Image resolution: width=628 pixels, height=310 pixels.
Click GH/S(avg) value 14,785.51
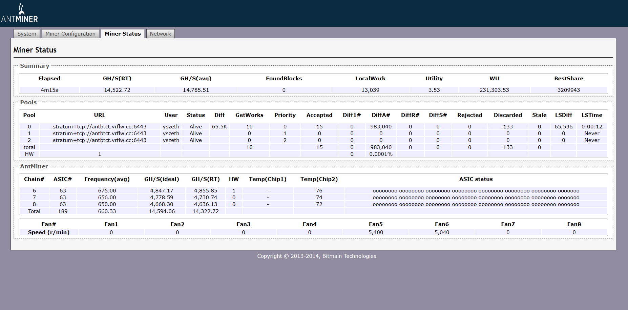point(196,90)
